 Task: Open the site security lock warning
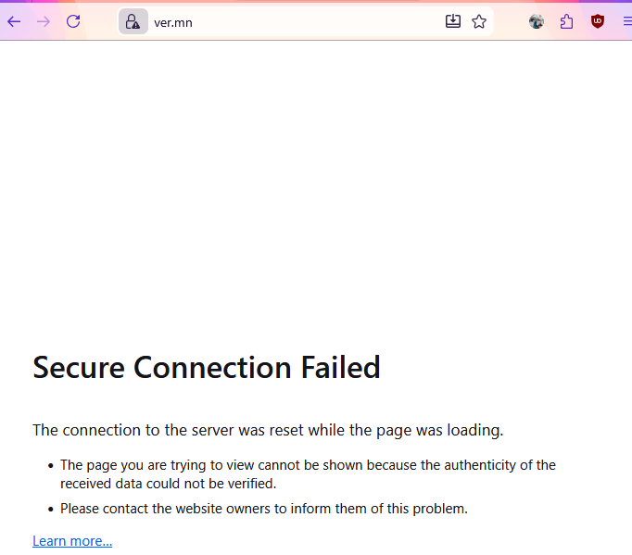point(133,21)
